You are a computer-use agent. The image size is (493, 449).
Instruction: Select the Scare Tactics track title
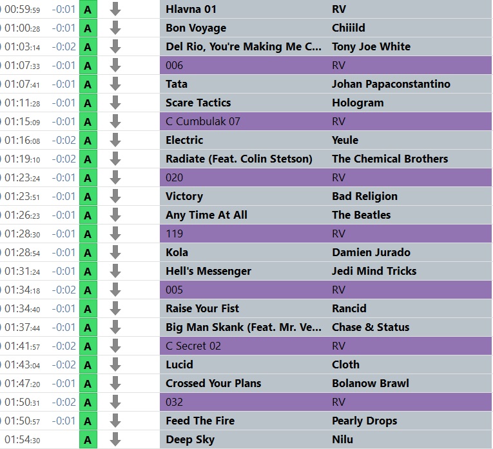click(198, 103)
